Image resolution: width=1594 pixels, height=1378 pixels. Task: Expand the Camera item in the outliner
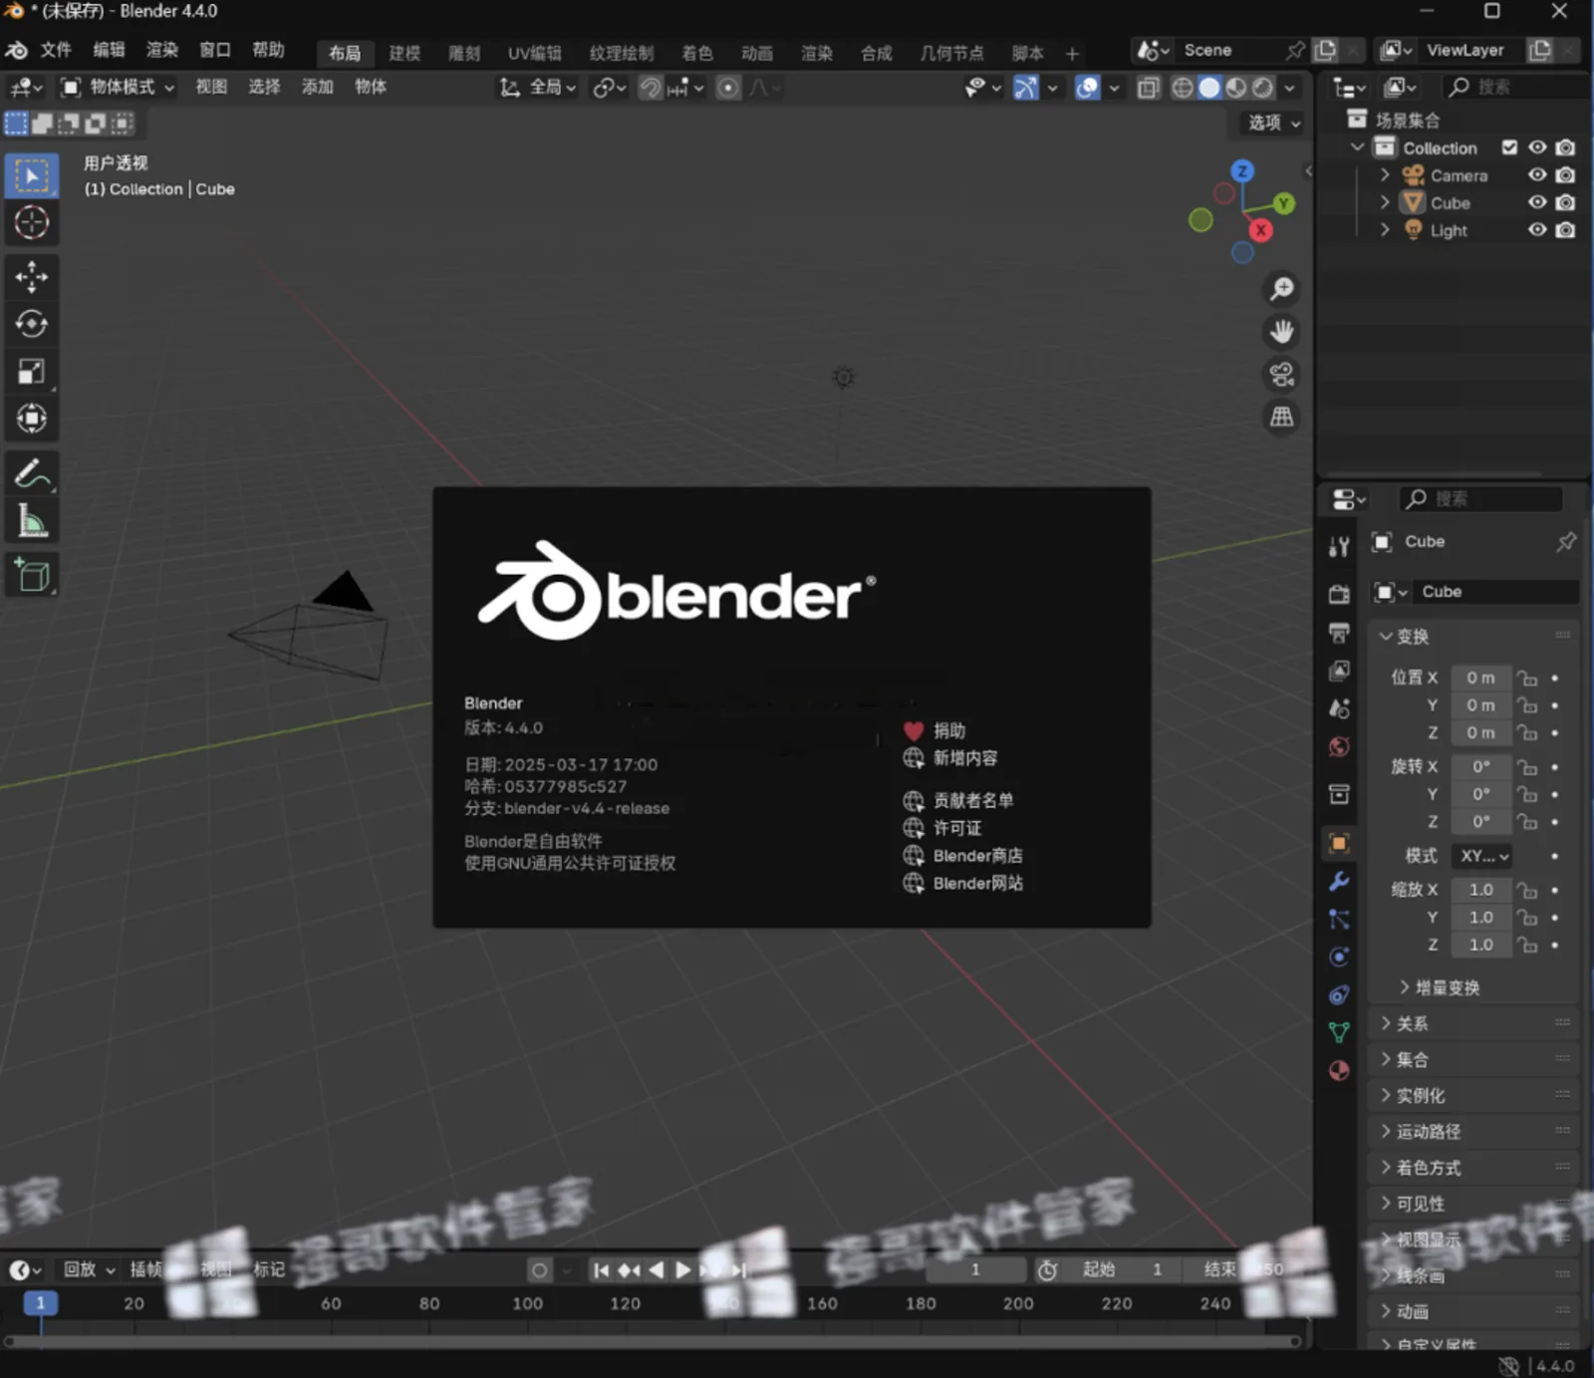click(x=1384, y=175)
